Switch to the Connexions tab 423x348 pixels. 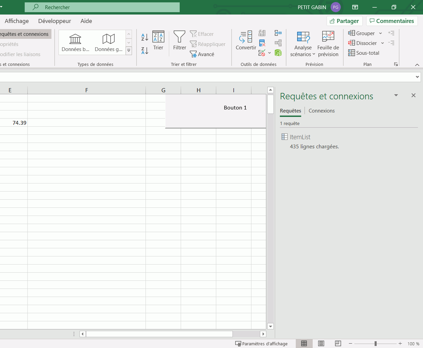click(x=321, y=111)
